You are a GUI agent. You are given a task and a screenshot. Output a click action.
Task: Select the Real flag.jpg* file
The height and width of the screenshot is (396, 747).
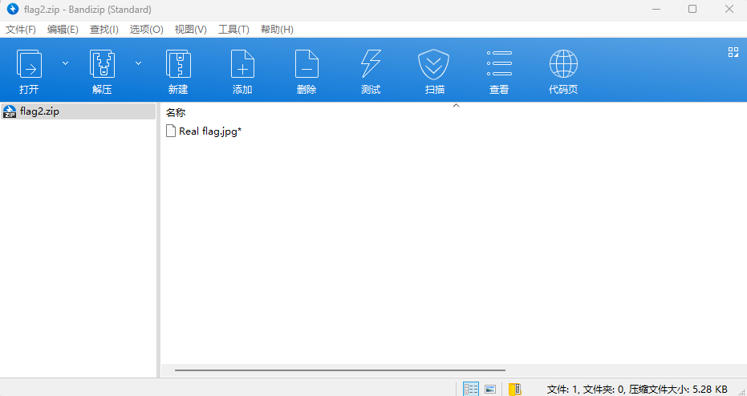coord(204,131)
